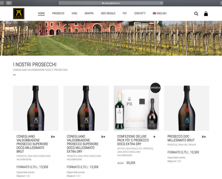Open the shopping bag cart icon
222x179 pixels.
(x=206, y=13)
